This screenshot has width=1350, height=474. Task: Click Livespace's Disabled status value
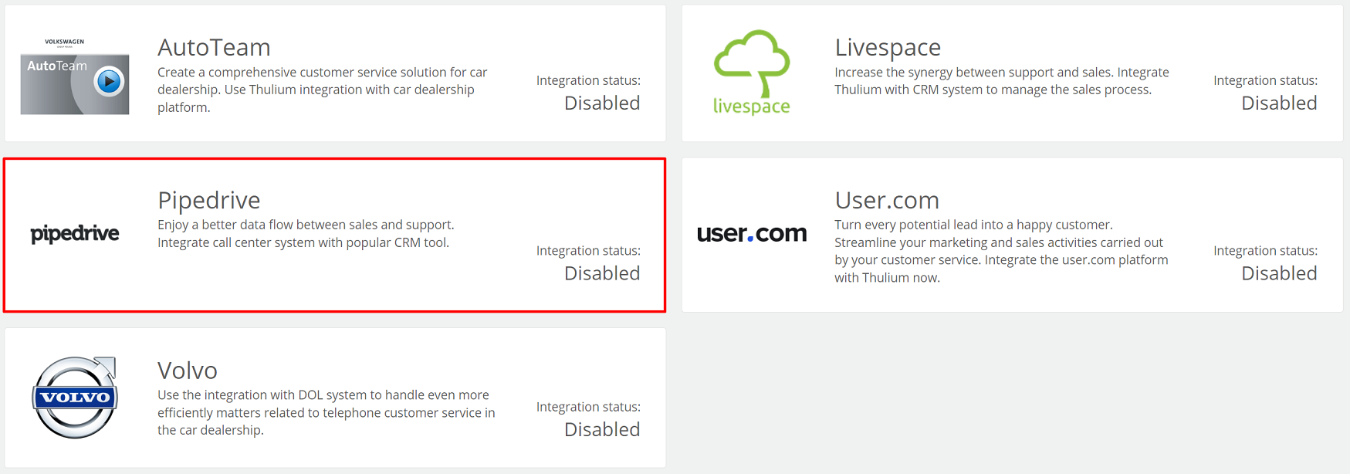click(x=1279, y=103)
